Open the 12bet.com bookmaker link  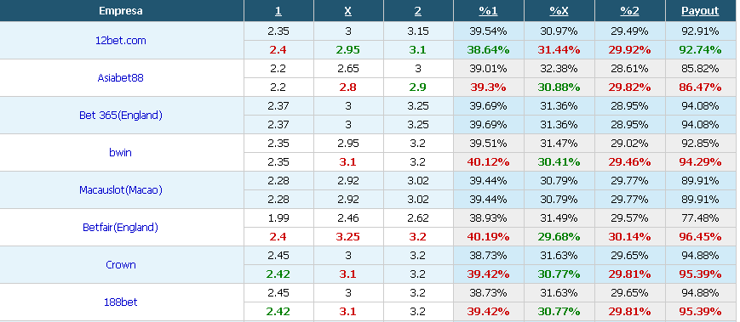121,41
